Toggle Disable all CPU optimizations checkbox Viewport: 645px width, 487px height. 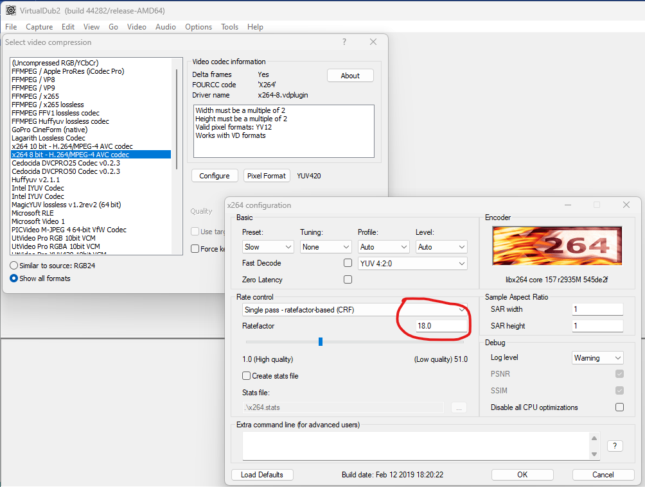619,407
